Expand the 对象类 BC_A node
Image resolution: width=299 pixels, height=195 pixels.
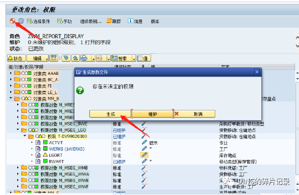pyautogui.click(x=11, y=79)
